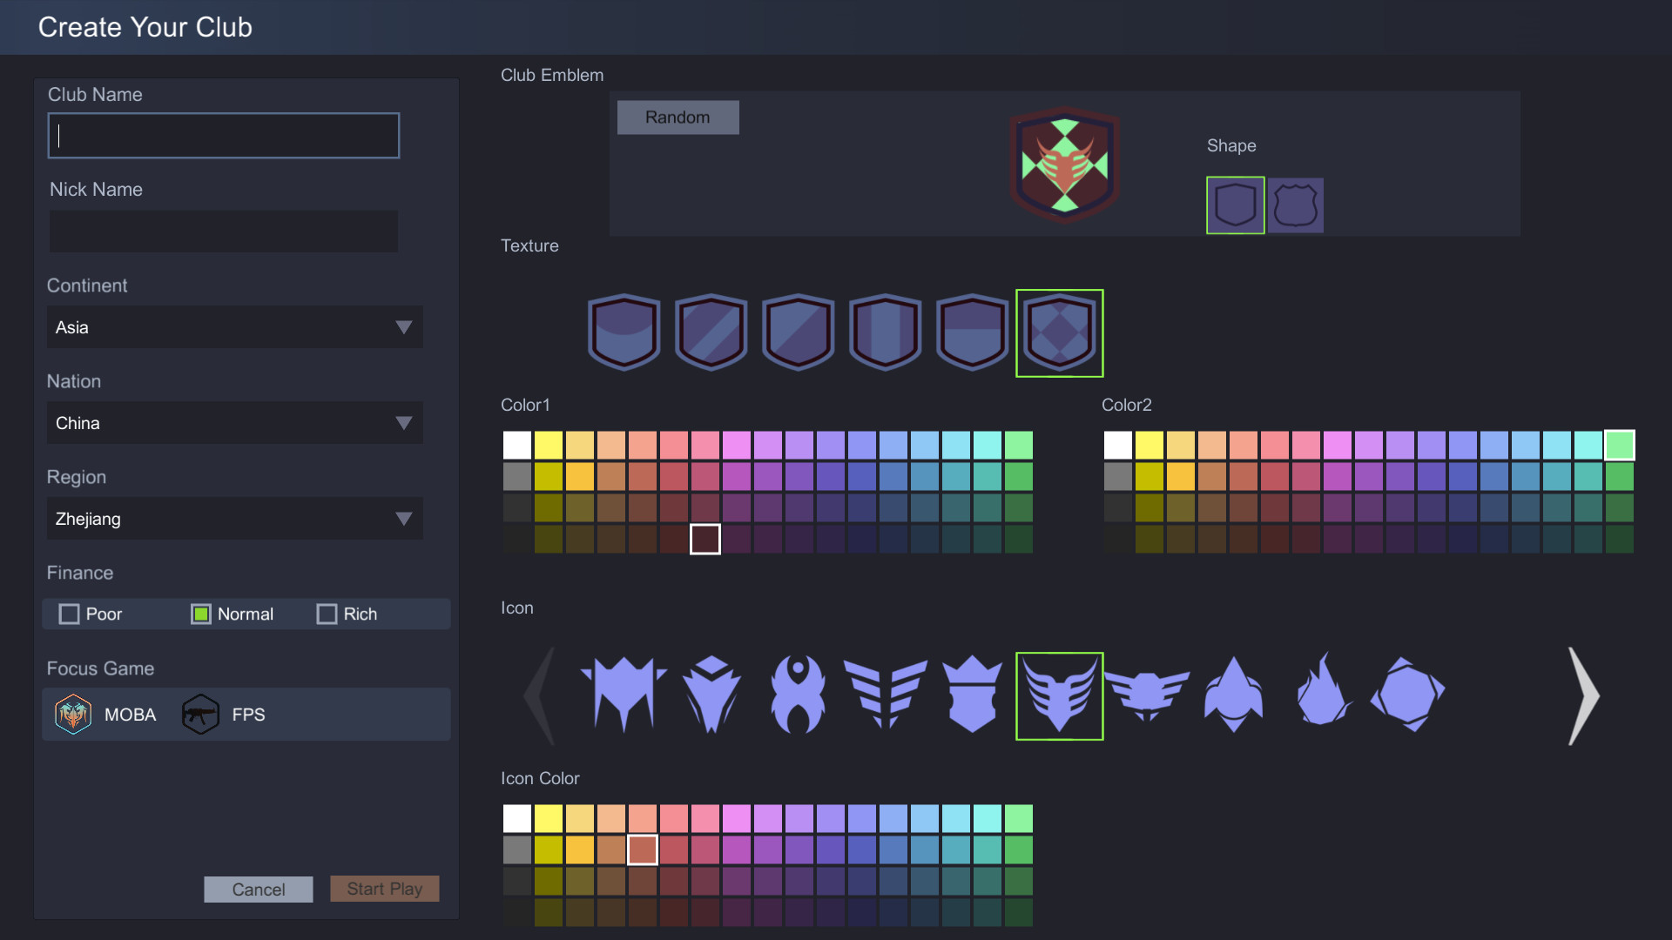Image resolution: width=1672 pixels, height=940 pixels.
Task: Click into the Nick Name field
Action: coord(224,232)
